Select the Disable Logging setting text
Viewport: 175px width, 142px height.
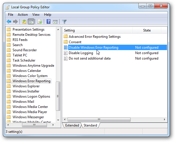(81, 53)
